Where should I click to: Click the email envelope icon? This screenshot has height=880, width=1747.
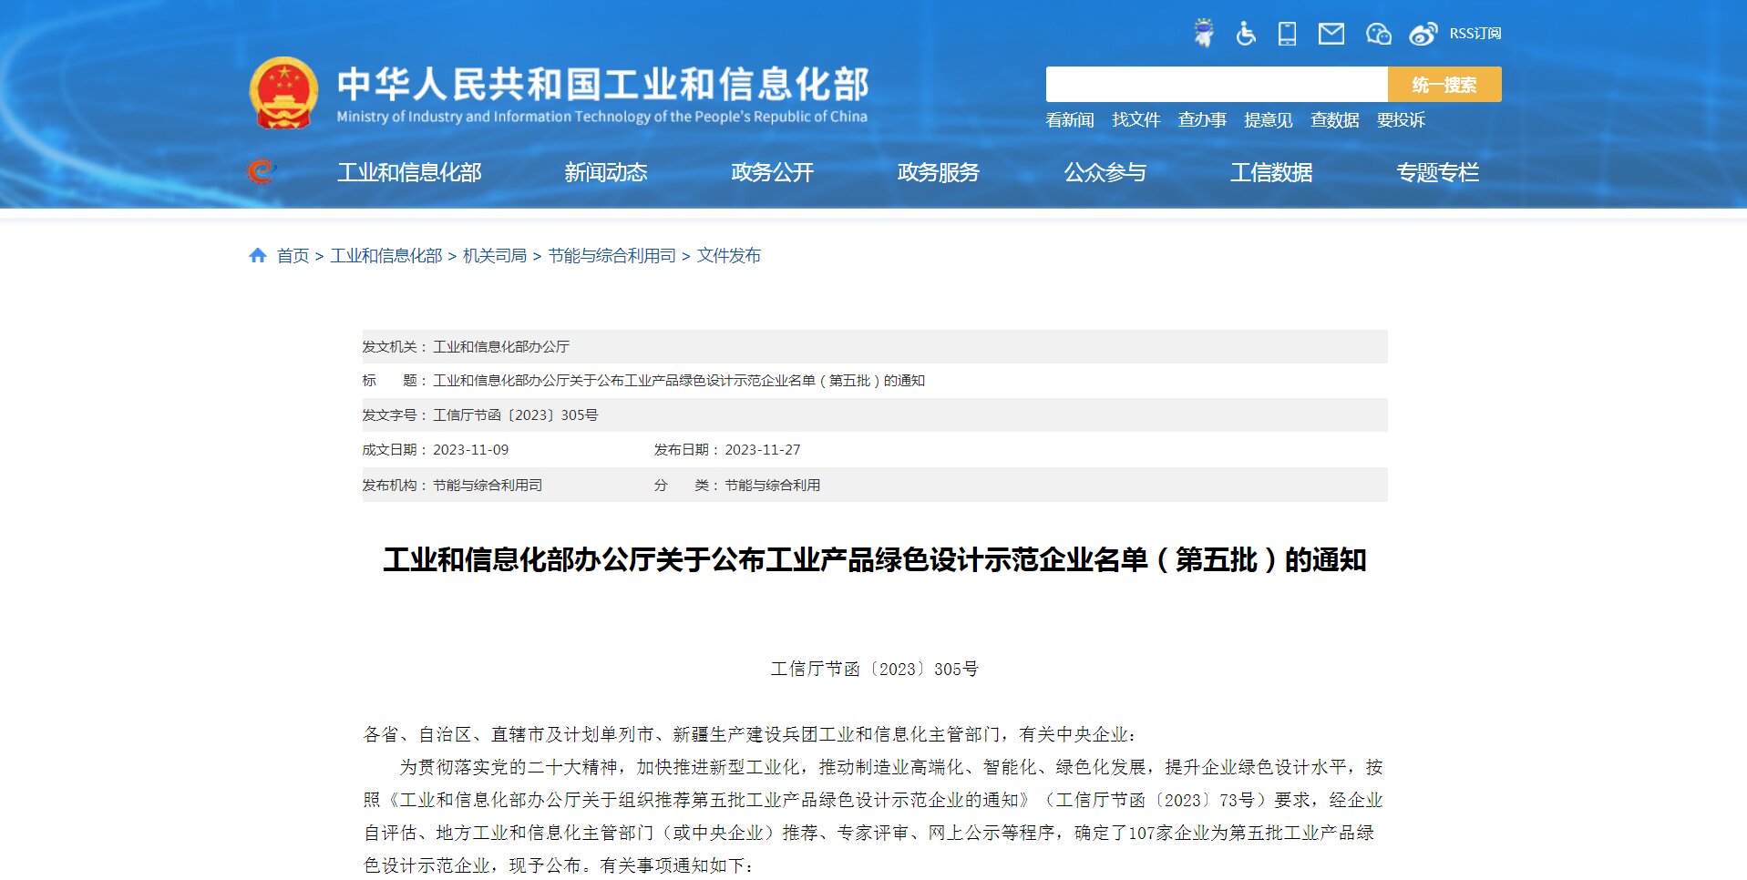tap(1331, 32)
